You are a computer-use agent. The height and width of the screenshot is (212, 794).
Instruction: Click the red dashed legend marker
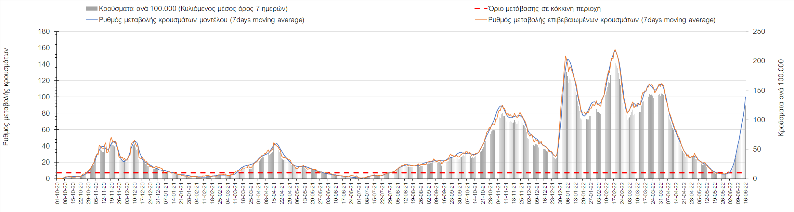[481, 9]
